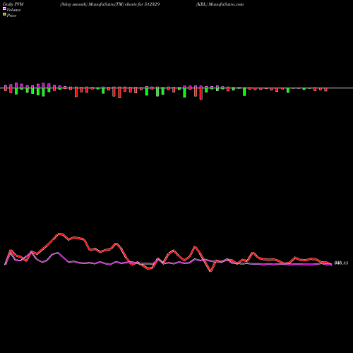This screenshot has height=353, width=353.
Task: Click the 'Volume' legend label
Action: (x=13, y=10)
